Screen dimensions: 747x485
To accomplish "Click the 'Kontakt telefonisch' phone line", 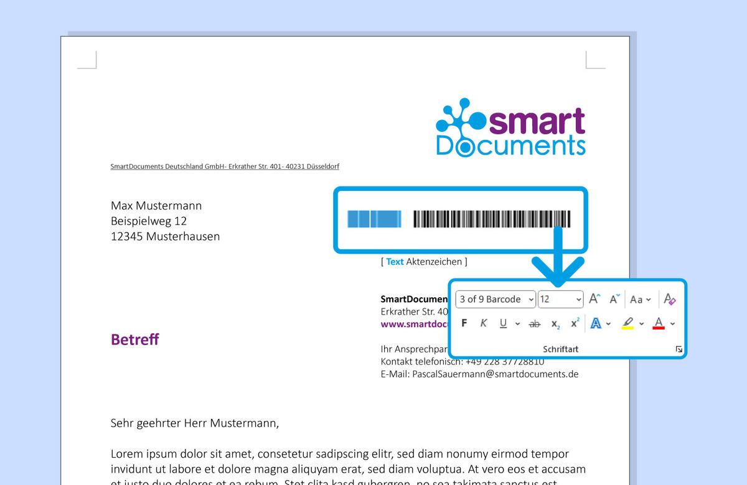I will pyautogui.click(x=463, y=362).
